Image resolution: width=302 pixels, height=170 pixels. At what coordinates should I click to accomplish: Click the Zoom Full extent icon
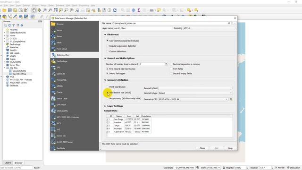(x=56, y=10)
